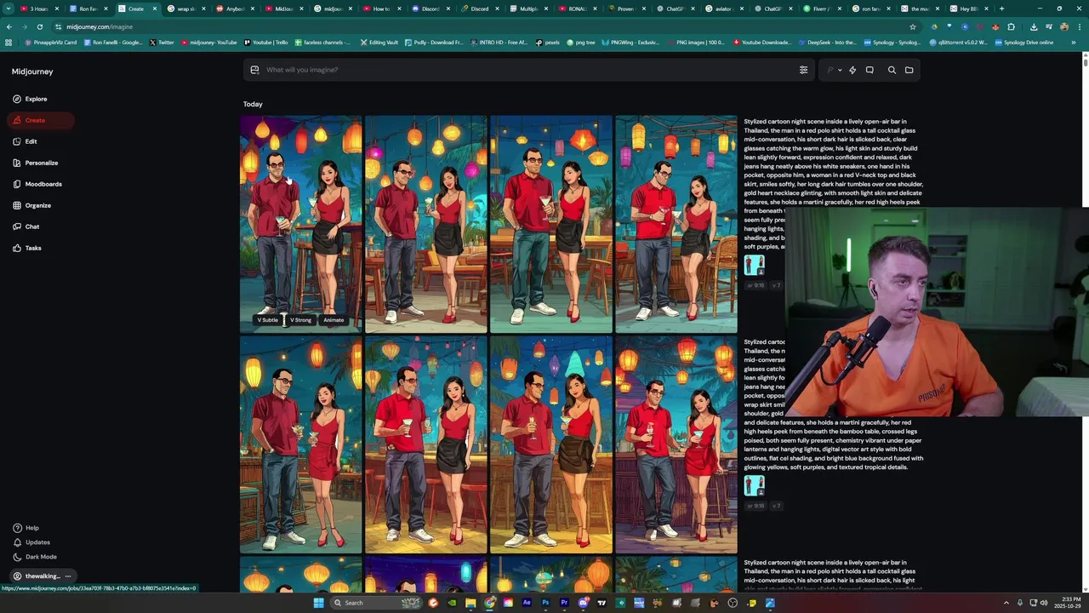
Task: Toggle the lightning fast mode icon
Action: [852, 70]
